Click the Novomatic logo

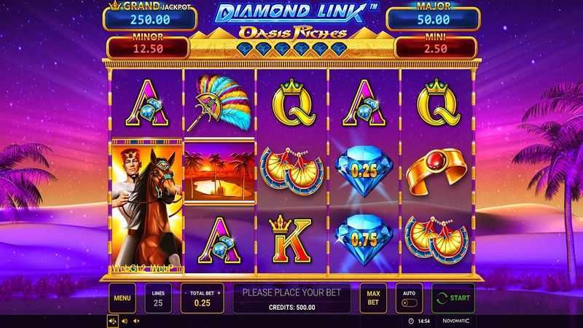[456, 321]
